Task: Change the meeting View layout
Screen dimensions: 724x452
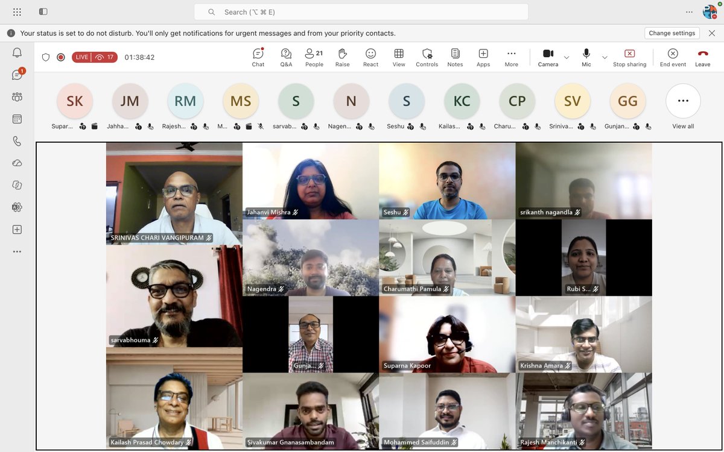Action: [399, 57]
